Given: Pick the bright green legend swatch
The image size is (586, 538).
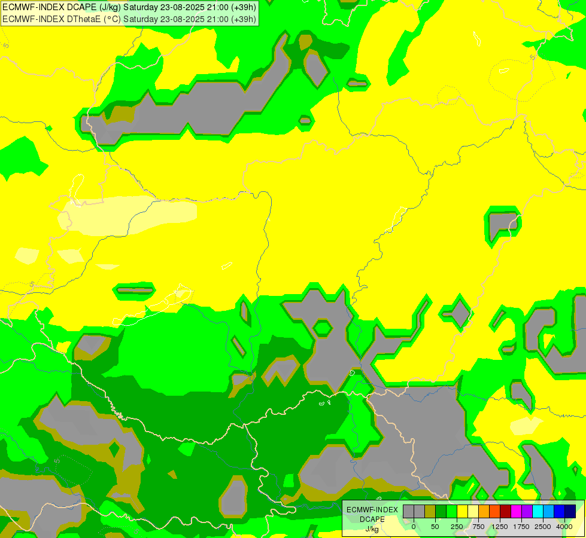Looking at the screenshot, I should [x=452, y=512].
